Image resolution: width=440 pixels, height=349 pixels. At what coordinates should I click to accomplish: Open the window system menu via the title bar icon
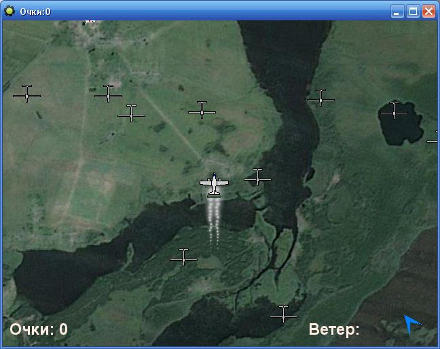[10, 11]
